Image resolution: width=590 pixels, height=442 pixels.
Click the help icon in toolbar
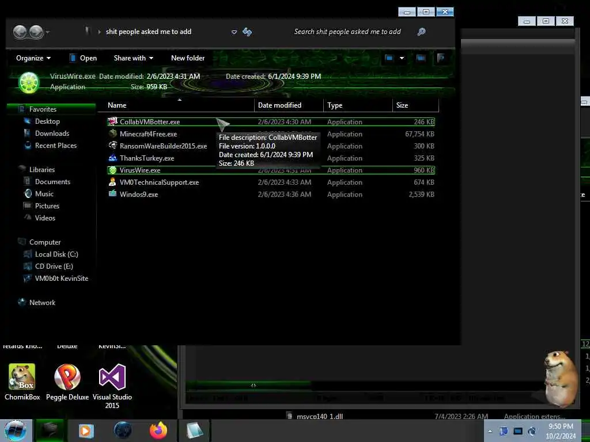[441, 58]
